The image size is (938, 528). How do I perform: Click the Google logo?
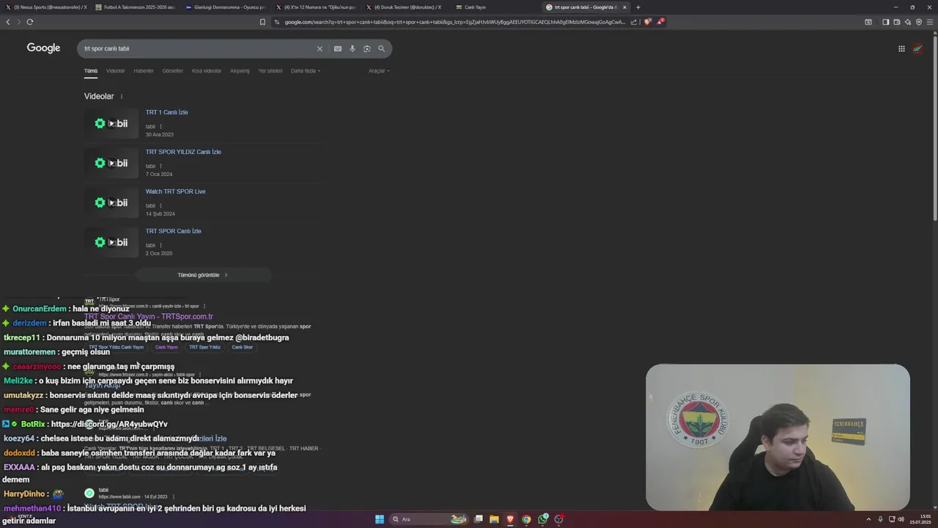(43, 48)
